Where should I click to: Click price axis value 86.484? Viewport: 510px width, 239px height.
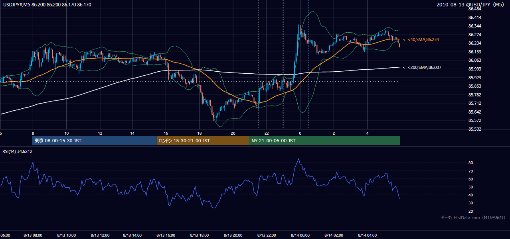pyautogui.click(x=475, y=9)
